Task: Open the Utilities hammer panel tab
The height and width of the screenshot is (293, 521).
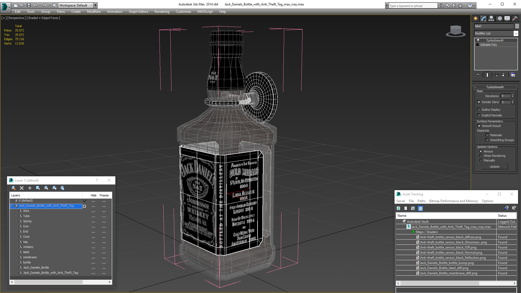Action: 514,18
